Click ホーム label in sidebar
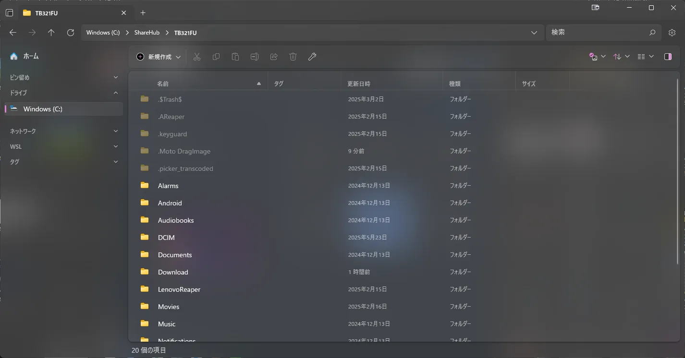Viewport: 685px width, 358px height. pos(31,56)
